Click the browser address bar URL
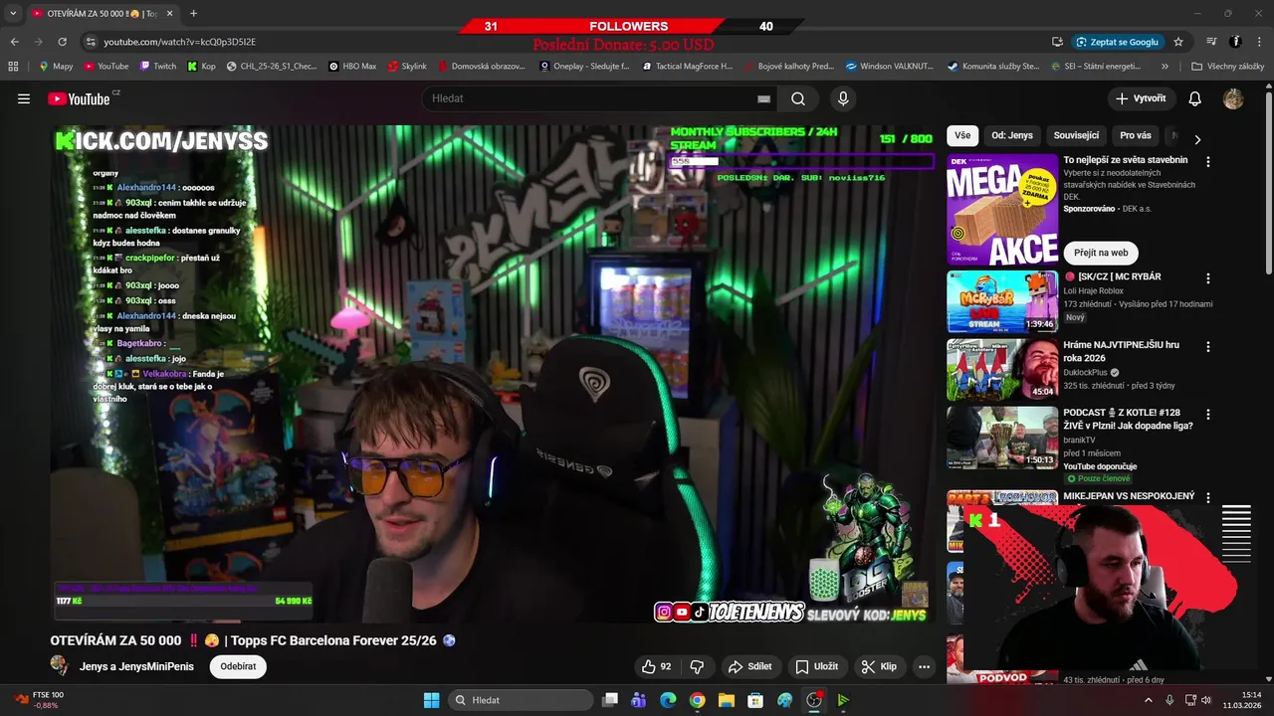 [179, 42]
